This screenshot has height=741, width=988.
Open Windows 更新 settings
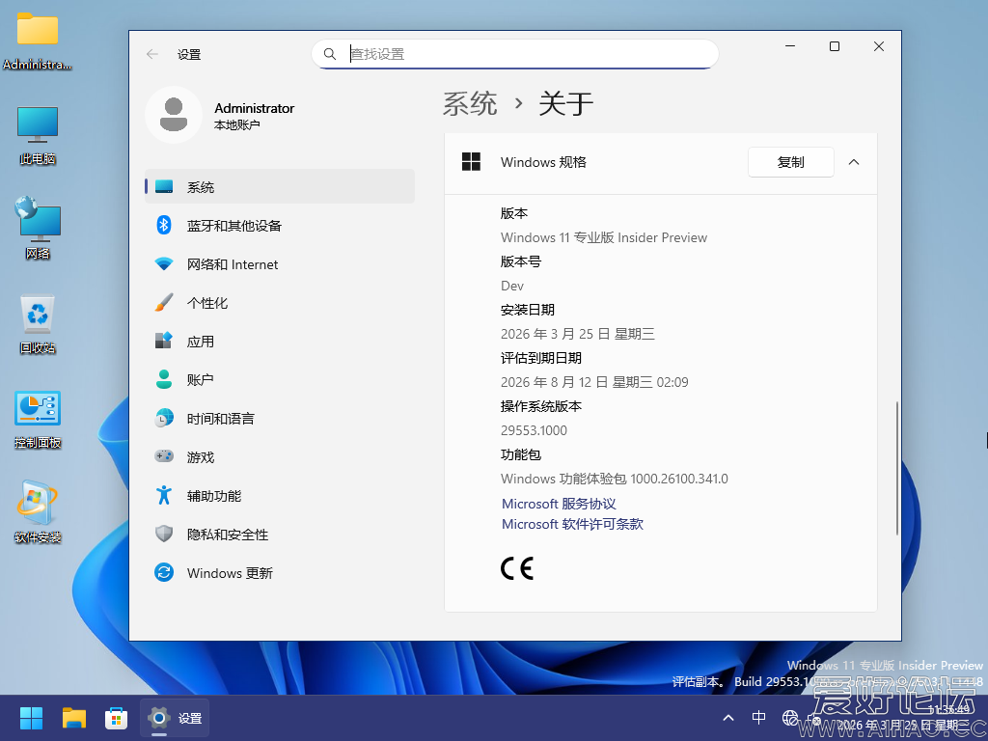(x=279, y=573)
